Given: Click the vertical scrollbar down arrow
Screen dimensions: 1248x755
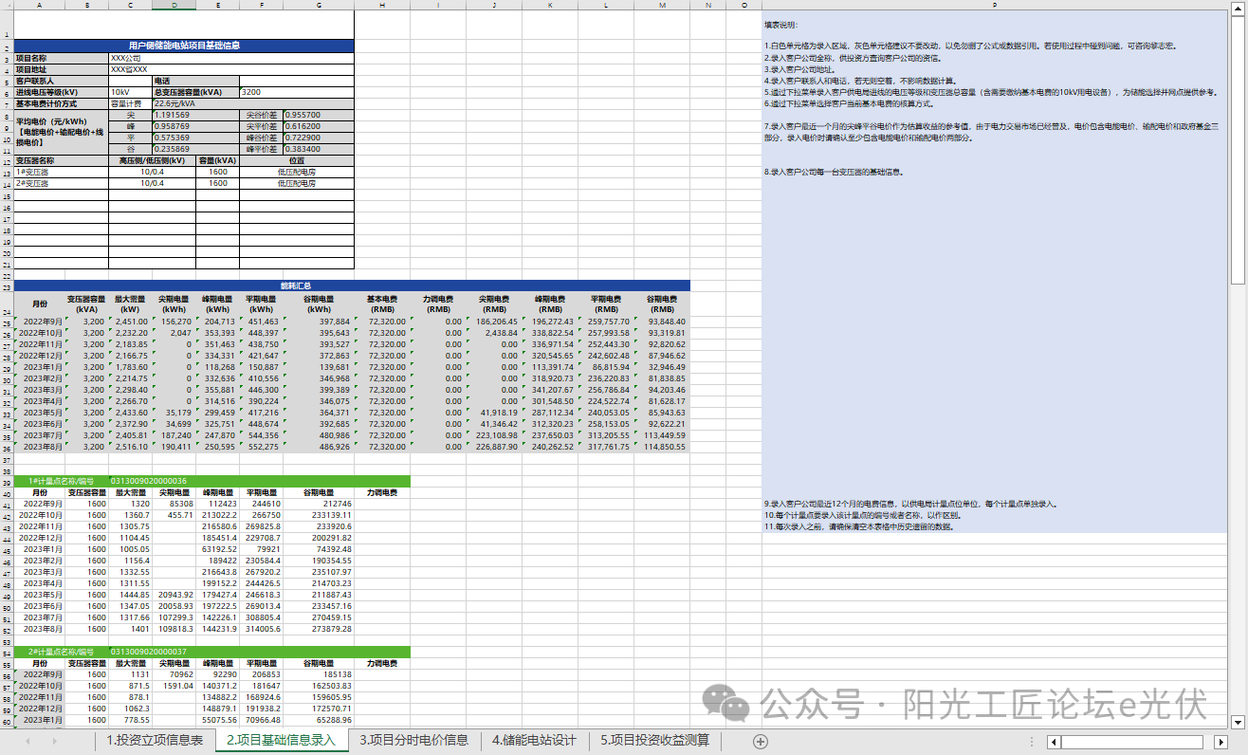Looking at the screenshot, I should click(x=1238, y=723).
